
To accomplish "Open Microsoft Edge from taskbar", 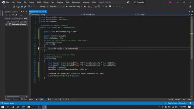I will coord(23,107).
